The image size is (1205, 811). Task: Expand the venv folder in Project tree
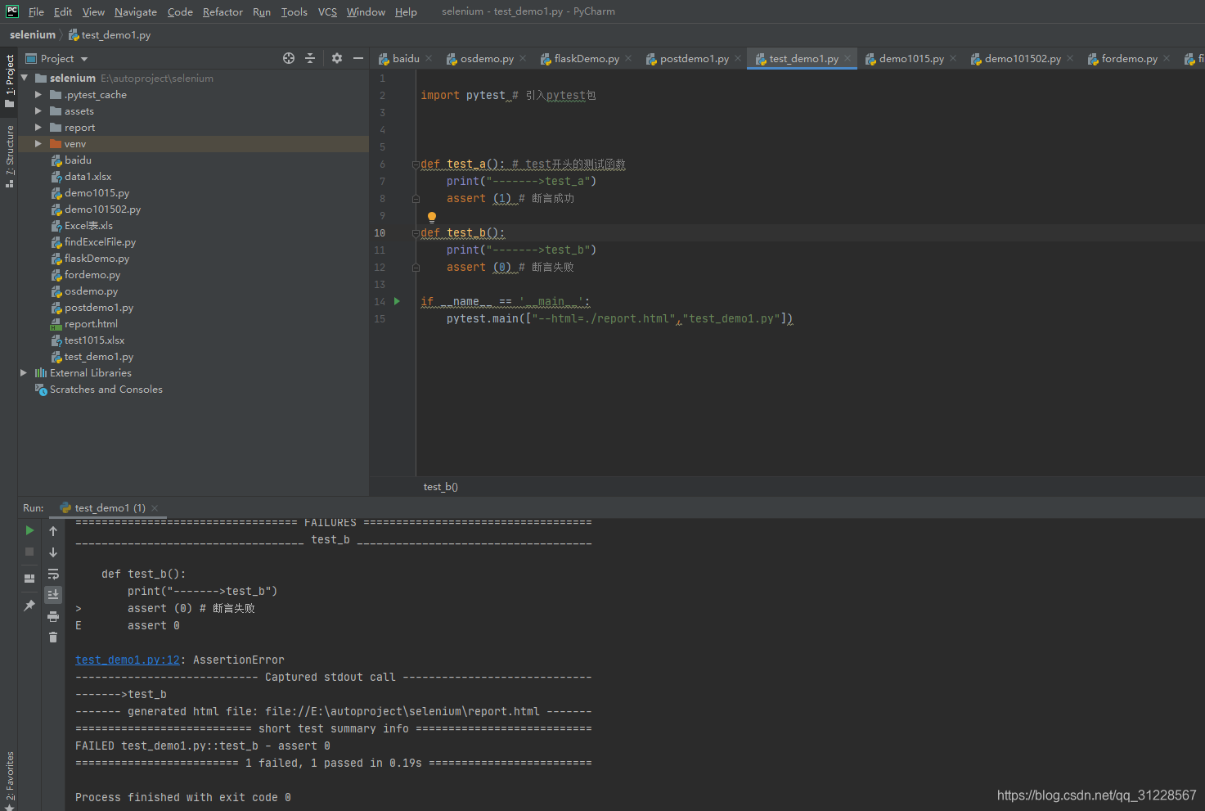pos(38,143)
